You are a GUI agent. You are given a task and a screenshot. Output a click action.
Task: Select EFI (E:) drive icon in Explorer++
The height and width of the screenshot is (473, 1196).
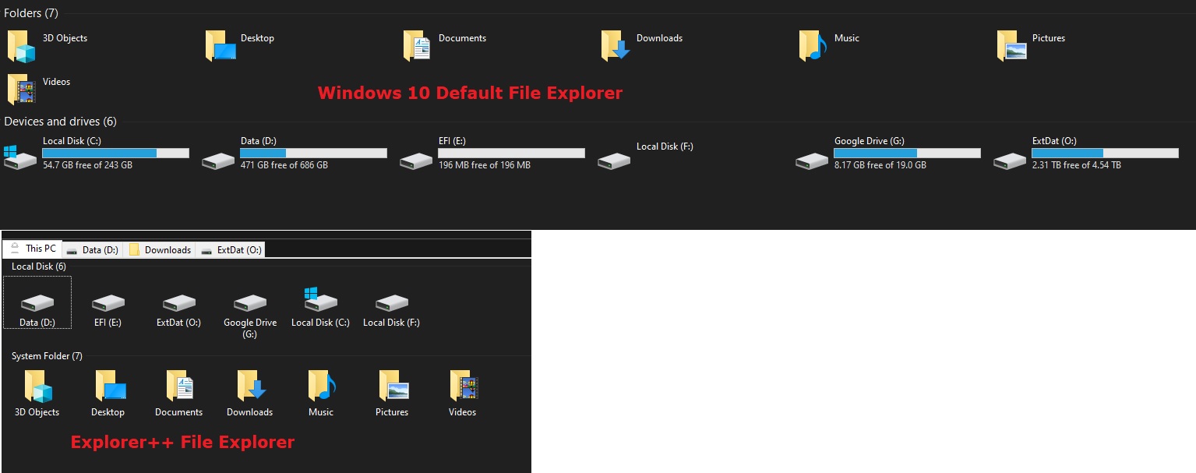108,303
